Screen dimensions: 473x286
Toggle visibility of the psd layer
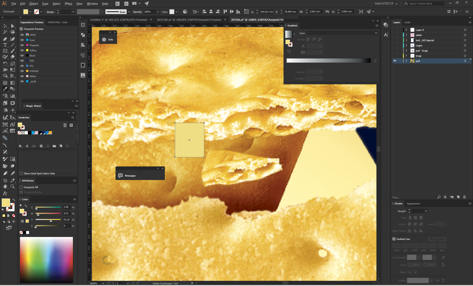pos(395,61)
